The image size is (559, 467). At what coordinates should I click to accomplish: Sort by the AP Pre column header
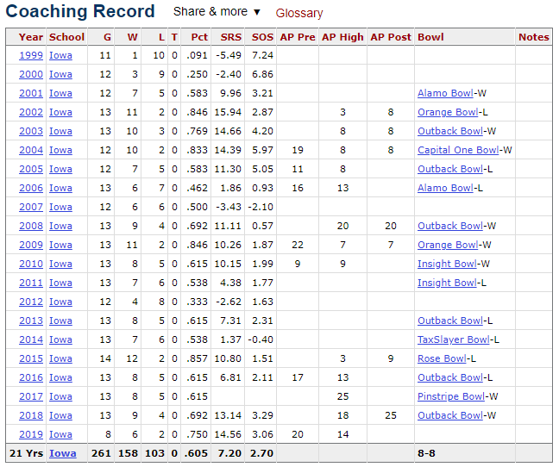pos(298,37)
